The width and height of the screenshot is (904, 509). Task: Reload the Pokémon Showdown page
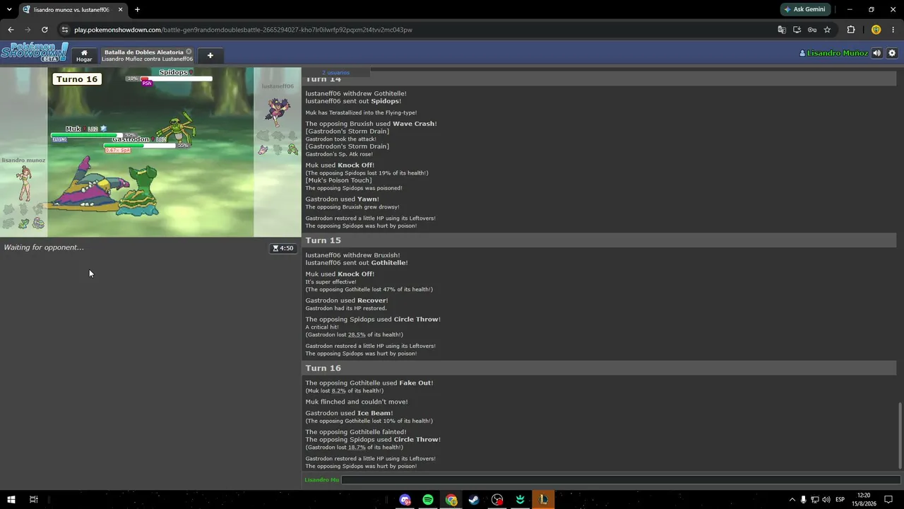pyautogui.click(x=44, y=30)
